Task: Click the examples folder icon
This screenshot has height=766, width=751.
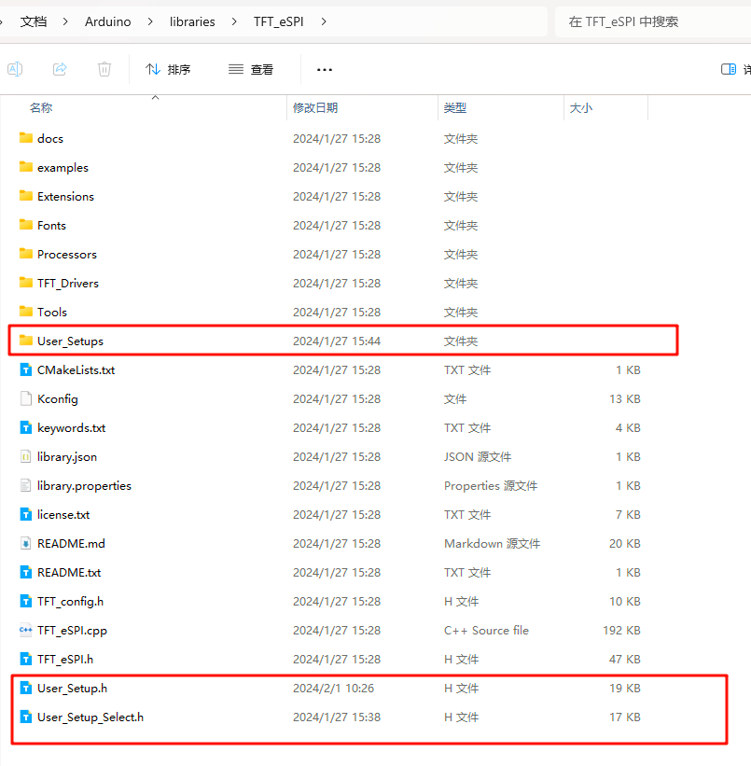Action: coord(26,167)
